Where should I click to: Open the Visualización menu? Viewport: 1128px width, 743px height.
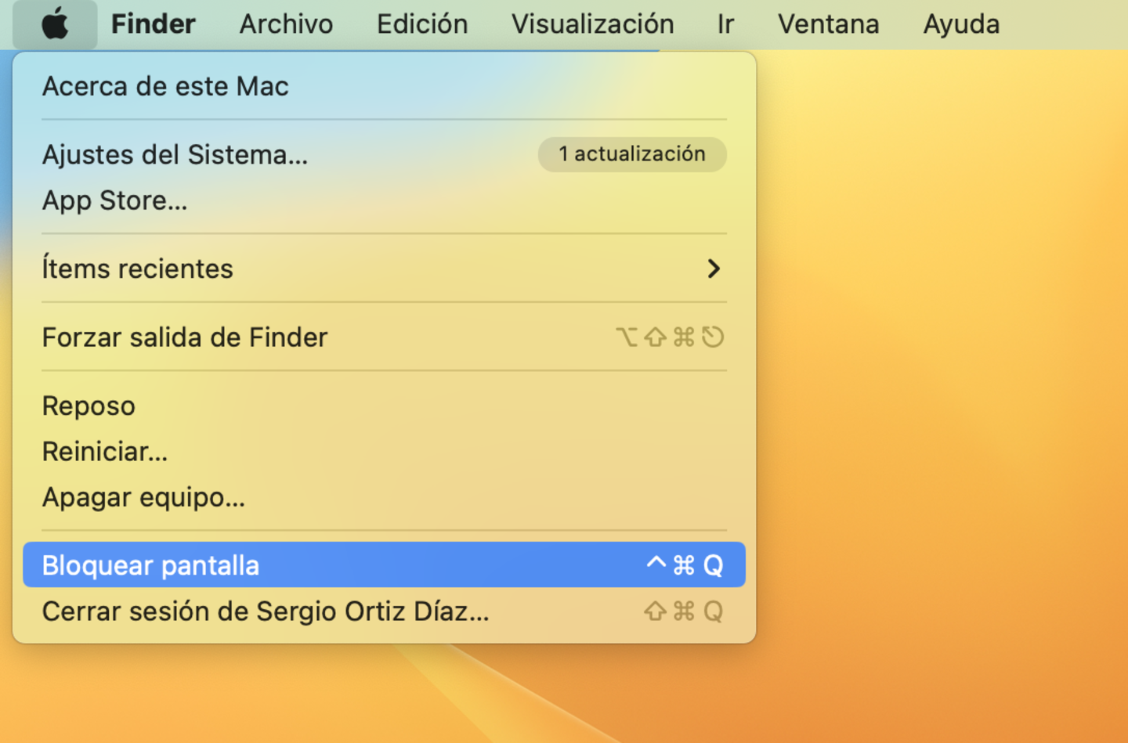[x=592, y=24]
